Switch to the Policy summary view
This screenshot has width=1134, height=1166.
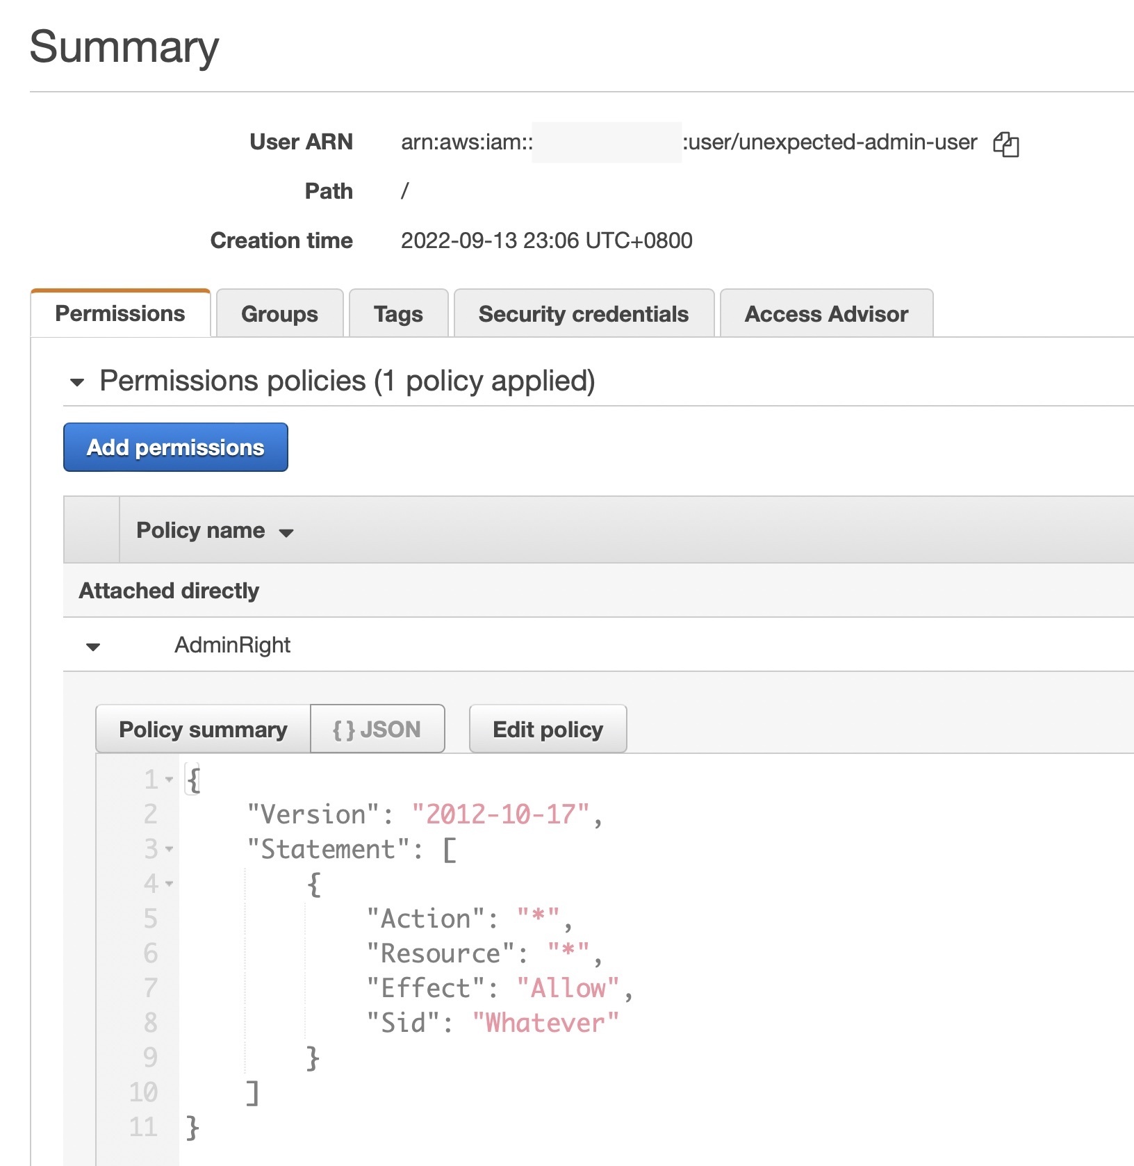(x=202, y=729)
